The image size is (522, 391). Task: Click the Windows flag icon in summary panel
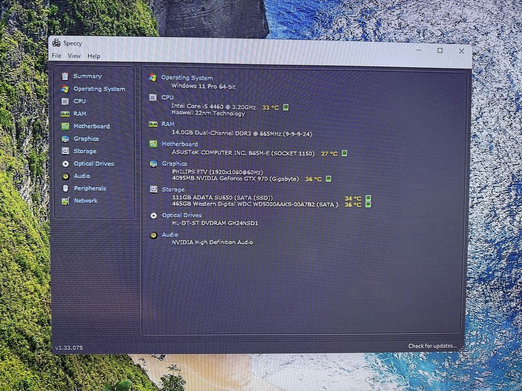[153, 78]
